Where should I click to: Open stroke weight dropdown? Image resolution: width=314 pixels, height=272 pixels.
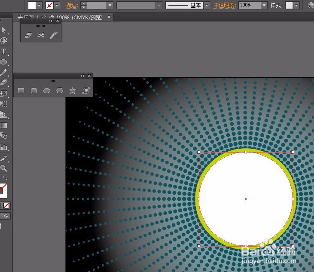point(110,6)
